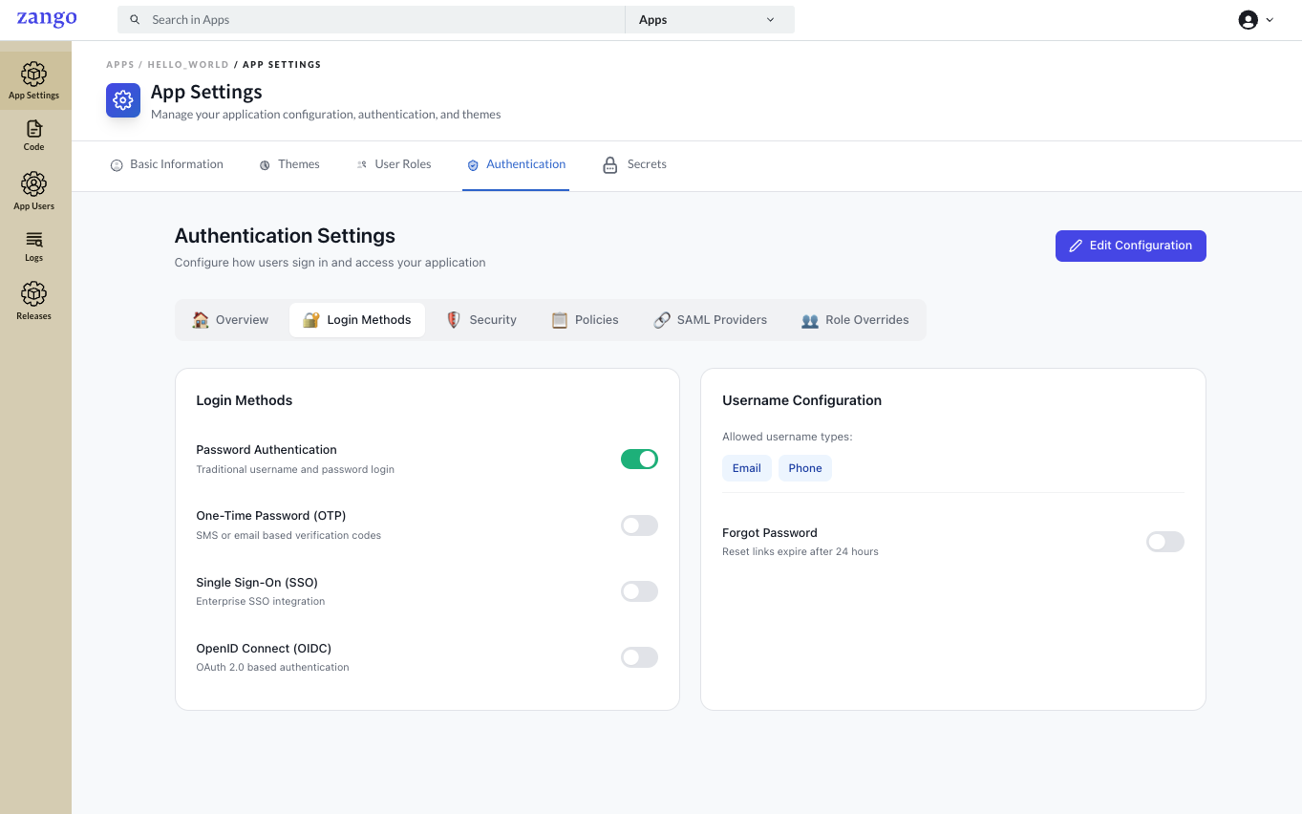Click the User Roles tab icon
The image size is (1302, 814).
(x=362, y=164)
